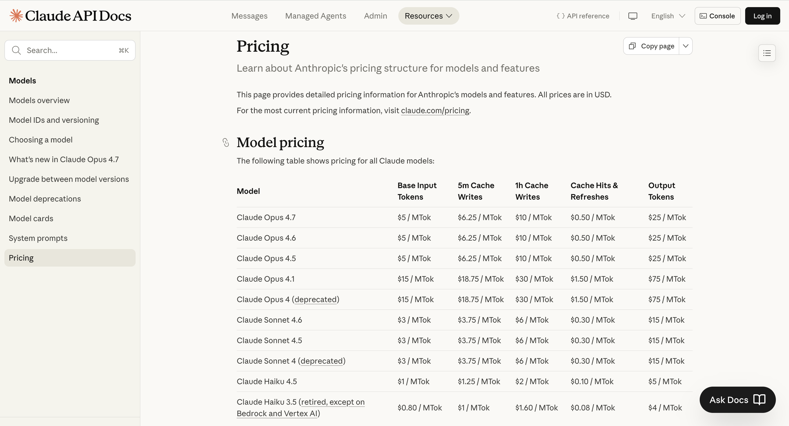The height and width of the screenshot is (426, 789).
Task: Select the Claude Opus 4.7 row name
Action: coord(266,217)
